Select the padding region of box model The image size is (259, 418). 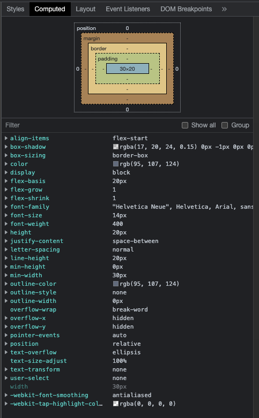107,59
